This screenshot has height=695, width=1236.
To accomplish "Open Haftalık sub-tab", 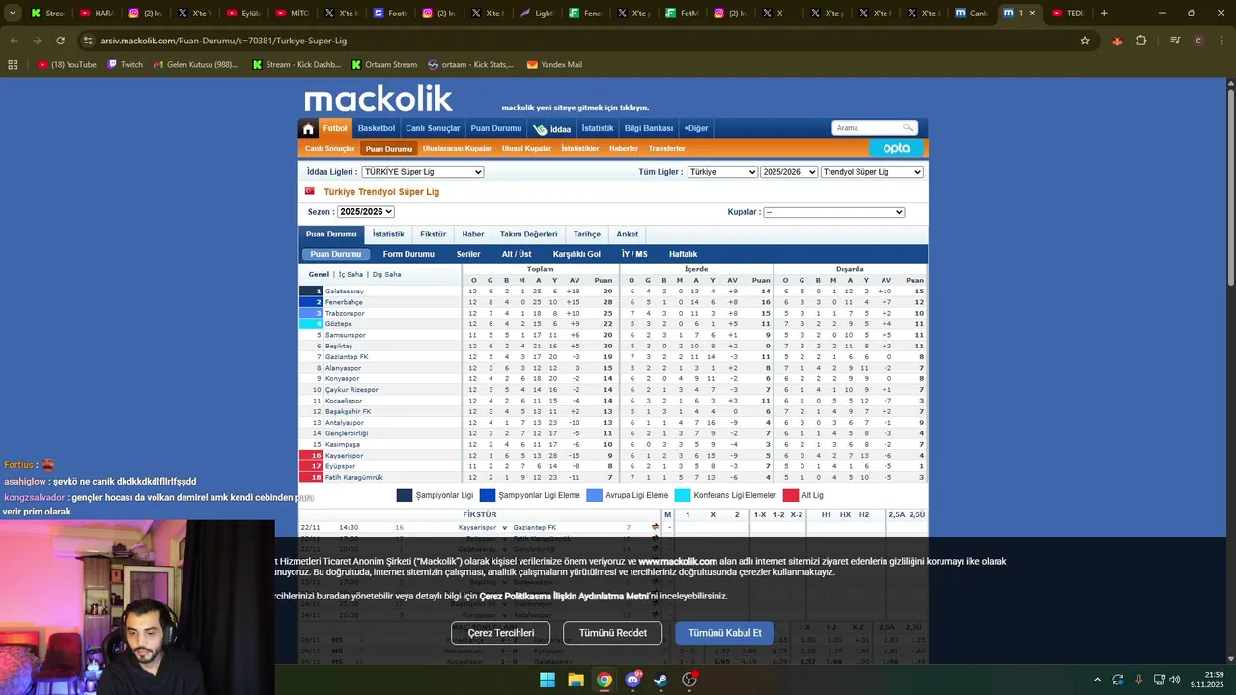I will 683,254.
